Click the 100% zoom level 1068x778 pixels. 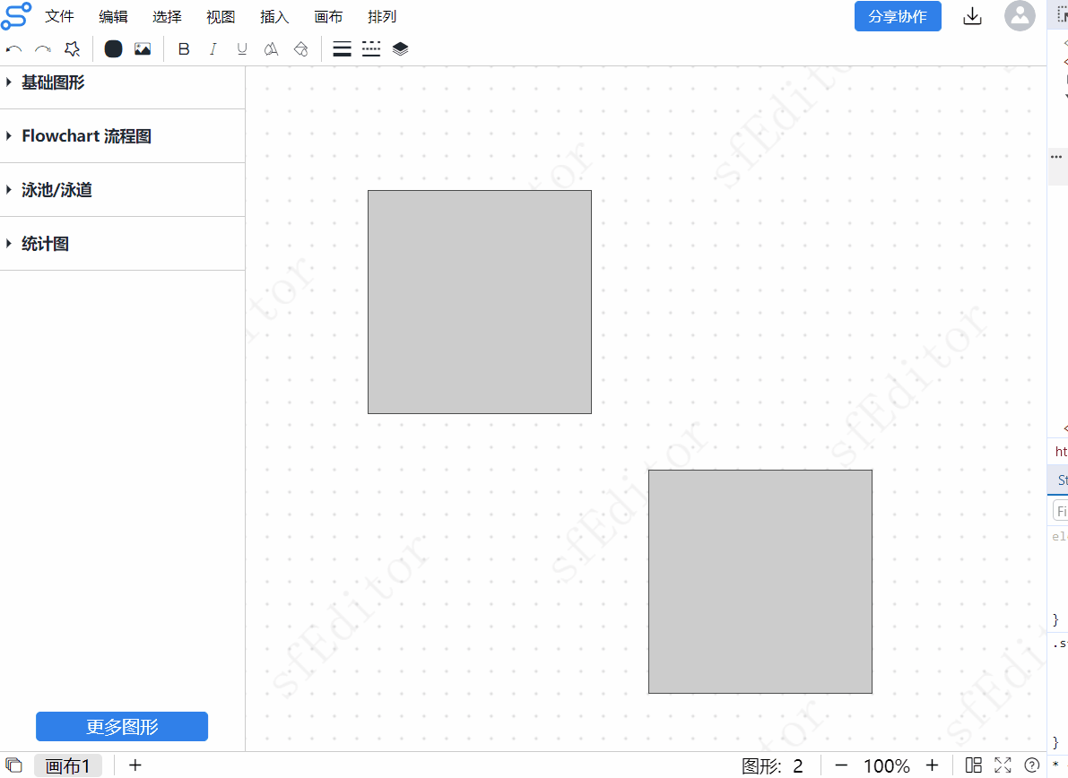pyautogui.click(x=887, y=766)
